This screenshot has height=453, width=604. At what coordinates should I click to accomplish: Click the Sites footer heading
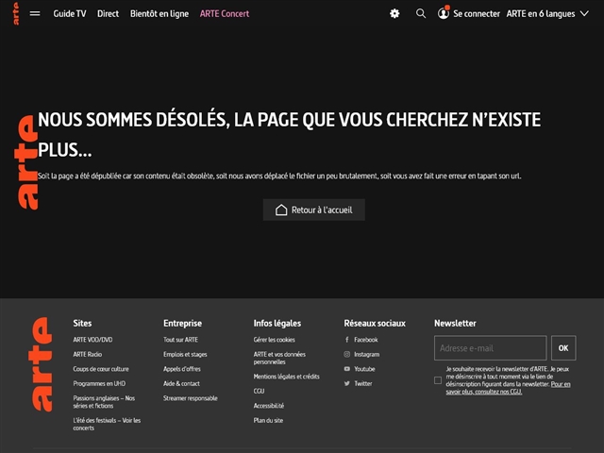[x=82, y=323]
